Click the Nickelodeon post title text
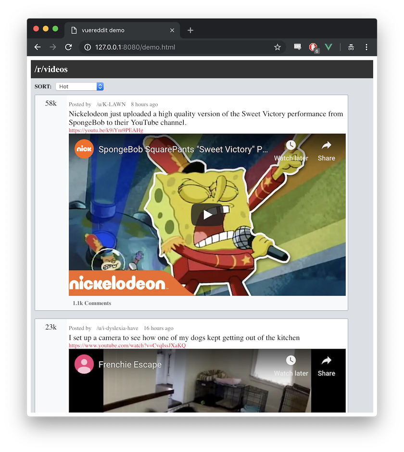Viewport: 404px width, 452px height. [206, 118]
